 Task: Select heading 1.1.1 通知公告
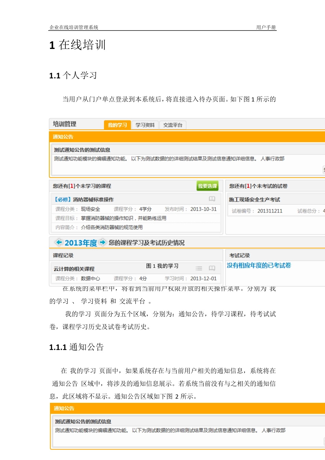point(77,347)
